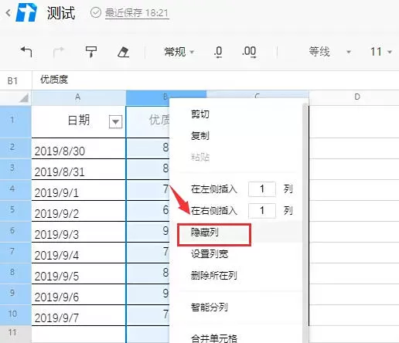Choose 复制 from context menu

click(x=200, y=135)
